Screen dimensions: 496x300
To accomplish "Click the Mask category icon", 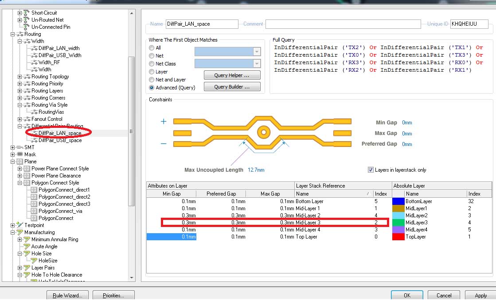I will tap(20, 154).
